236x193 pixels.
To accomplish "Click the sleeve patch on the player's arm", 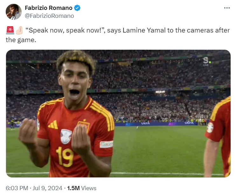I will click(x=106, y=144).
